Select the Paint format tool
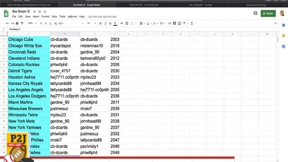Image resolution: width=288 pixels, height=162 pixels. click(22, 23)
